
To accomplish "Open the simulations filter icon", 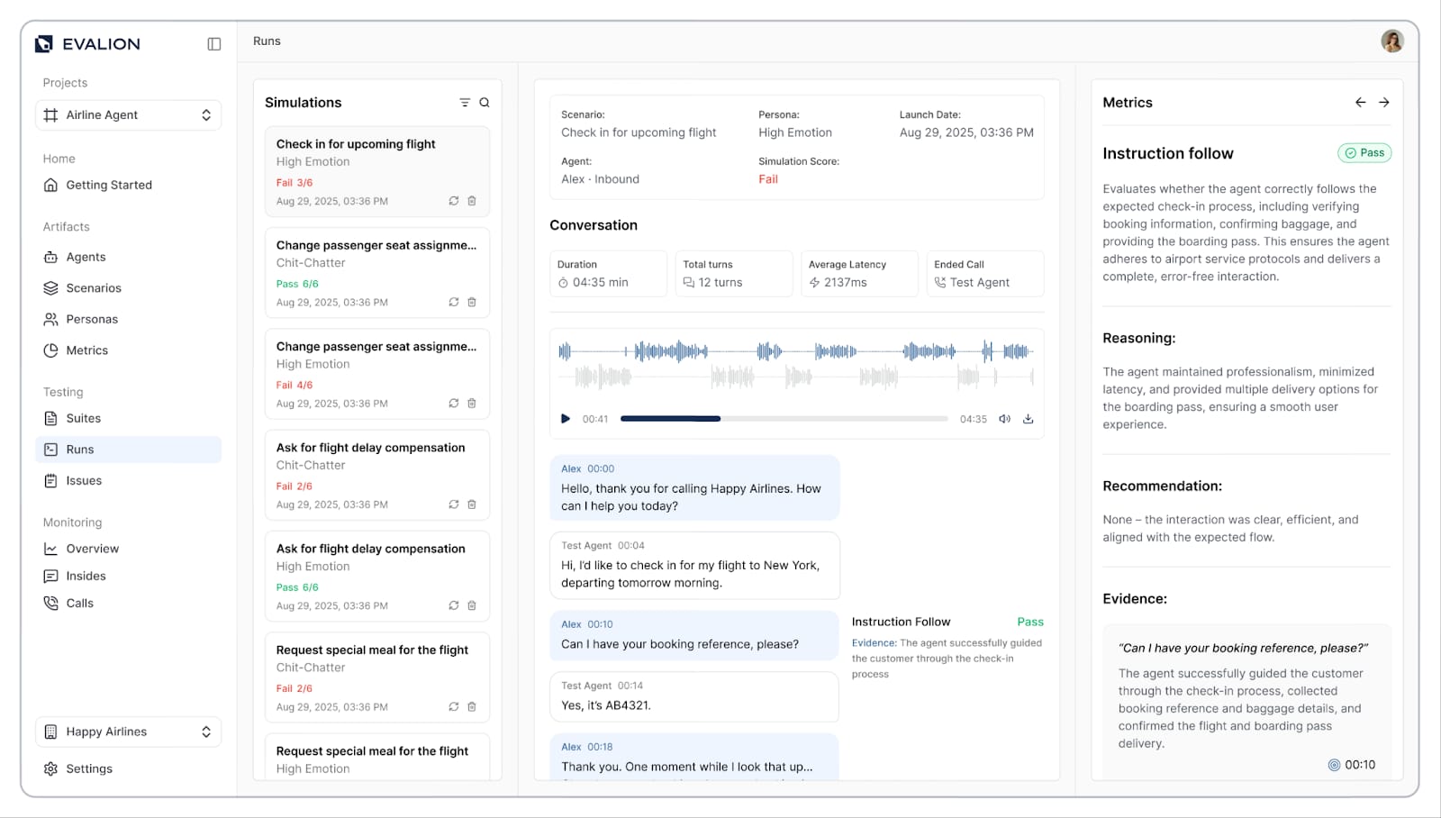I will coord(465,103).
